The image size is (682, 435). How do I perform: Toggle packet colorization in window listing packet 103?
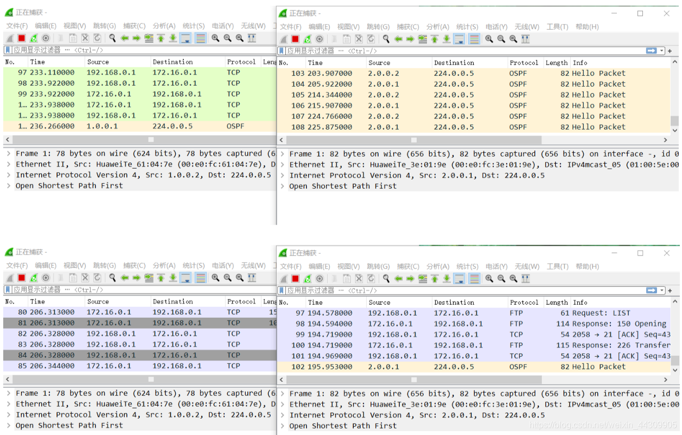point(474,39)
